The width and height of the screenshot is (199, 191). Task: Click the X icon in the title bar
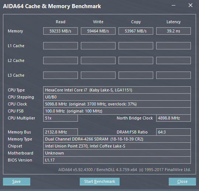[x=191, y=5]
